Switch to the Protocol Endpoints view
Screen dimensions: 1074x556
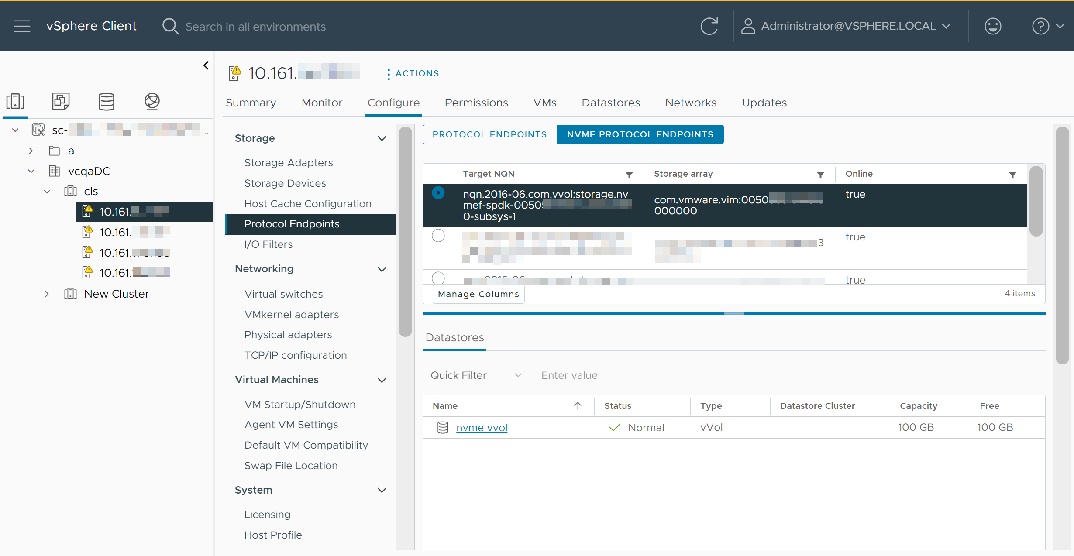490,134
